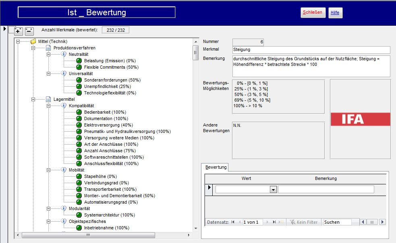The width and height of the screenshot is (396, 243).
Task: Click the tree horizontal scrollbar thumb
Action: pyautogui.click(x=88, y=235)
